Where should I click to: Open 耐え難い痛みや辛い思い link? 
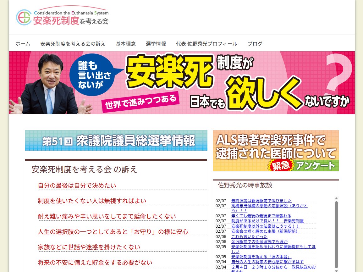(107, 216)
